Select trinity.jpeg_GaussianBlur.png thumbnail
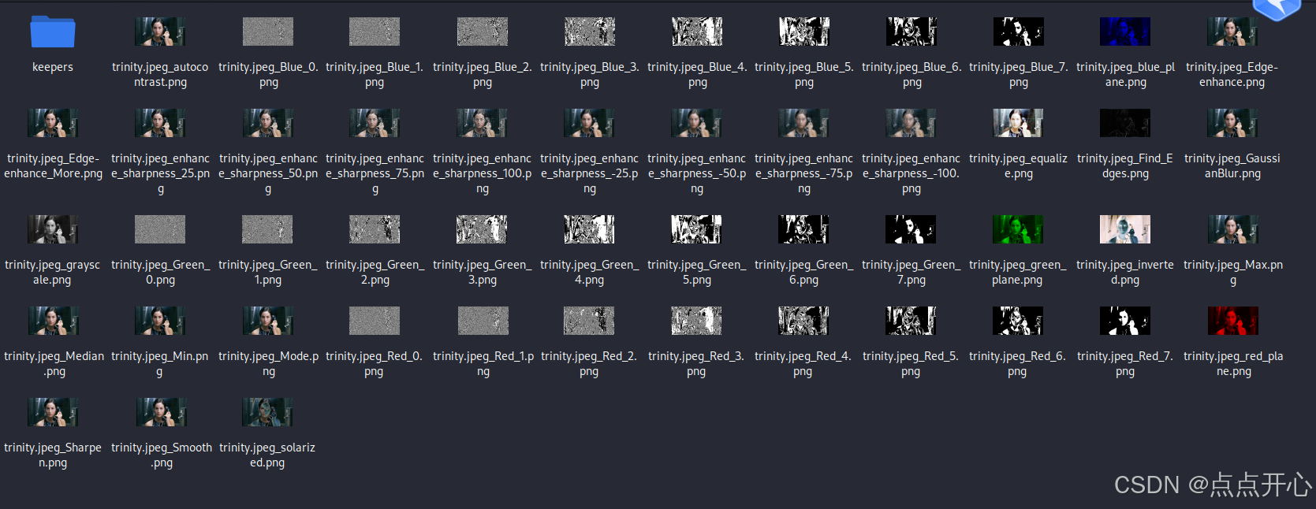Screen dimensions: 1316x509 1232,123
